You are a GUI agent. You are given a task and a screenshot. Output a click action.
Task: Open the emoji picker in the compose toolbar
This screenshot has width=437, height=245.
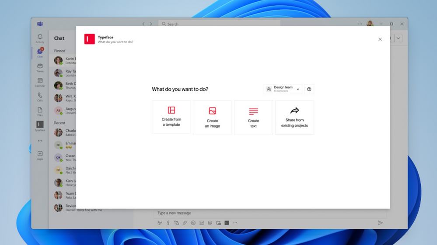pyautogui.click(x=193, y=223)
